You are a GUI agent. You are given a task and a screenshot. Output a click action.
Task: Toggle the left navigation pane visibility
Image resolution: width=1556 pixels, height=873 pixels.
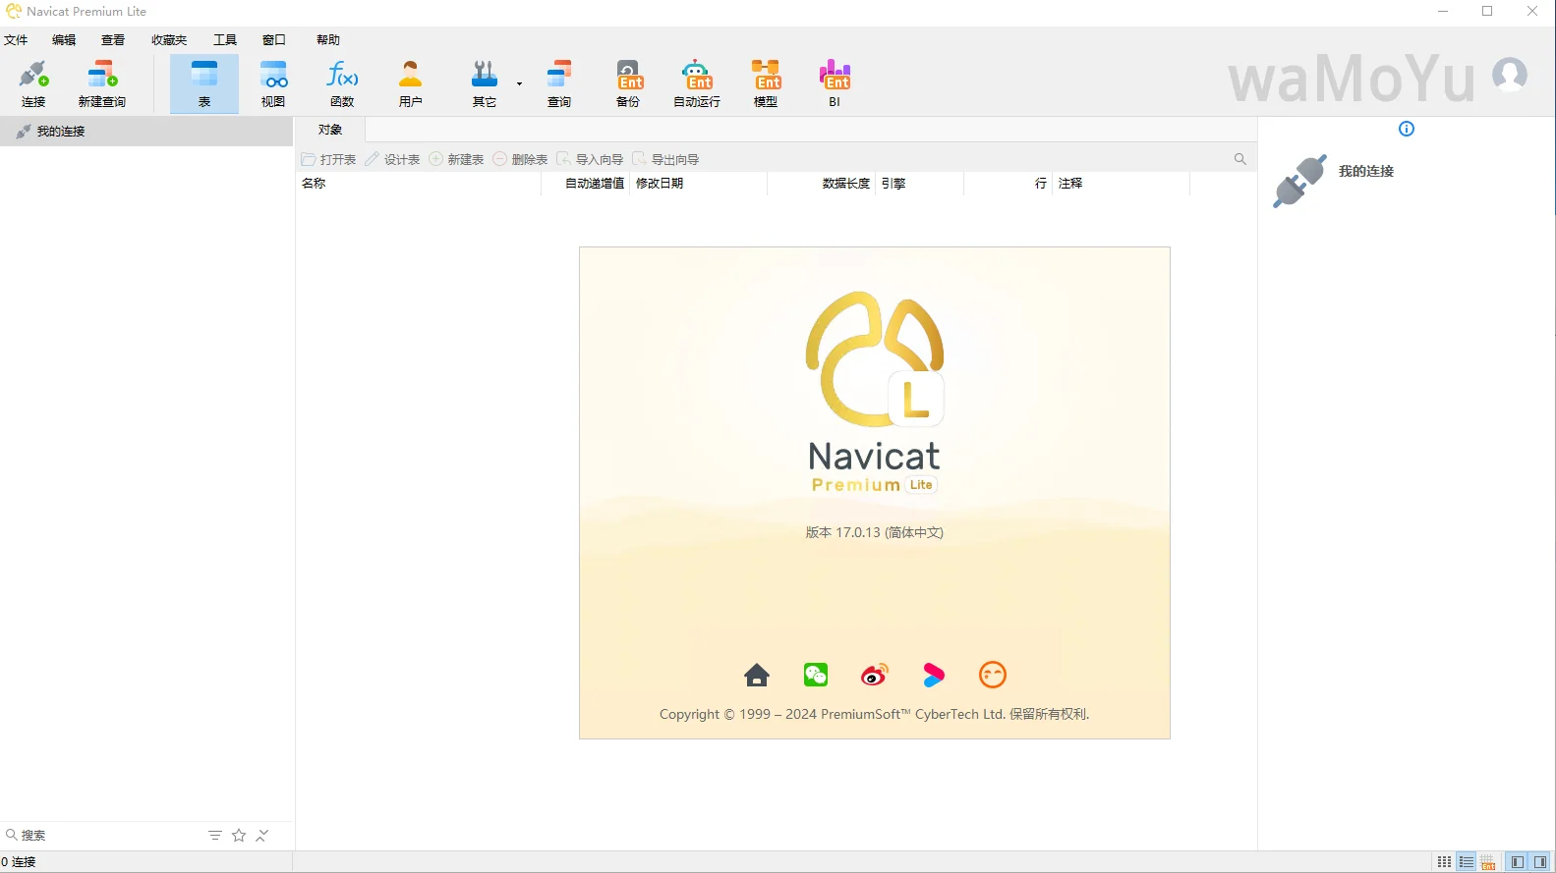coord(1518,862)
